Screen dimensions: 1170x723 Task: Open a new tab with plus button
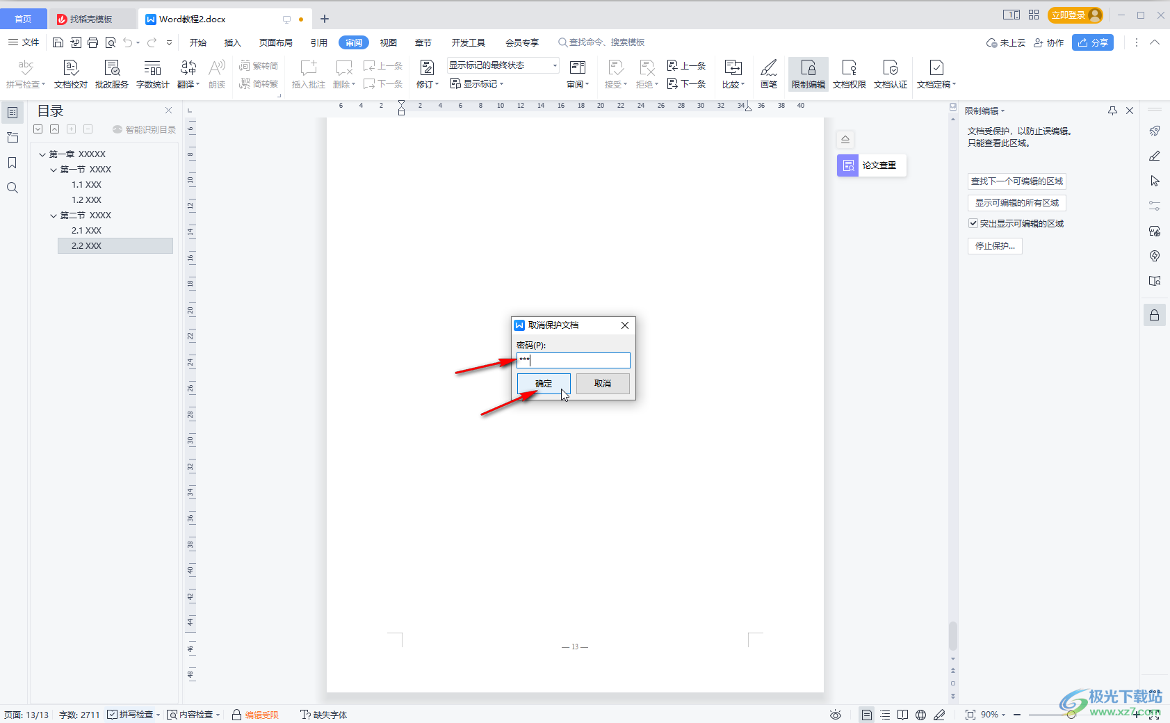325,19
